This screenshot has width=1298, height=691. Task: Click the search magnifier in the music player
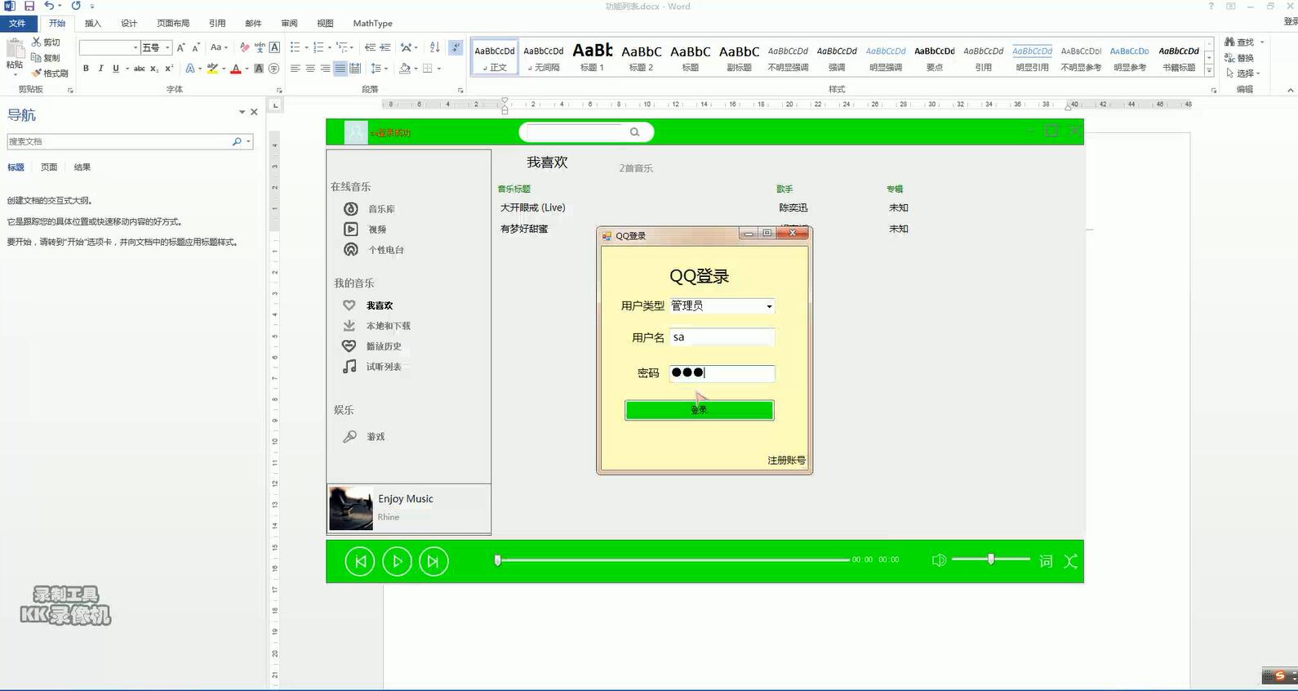[x=634, y=132]
